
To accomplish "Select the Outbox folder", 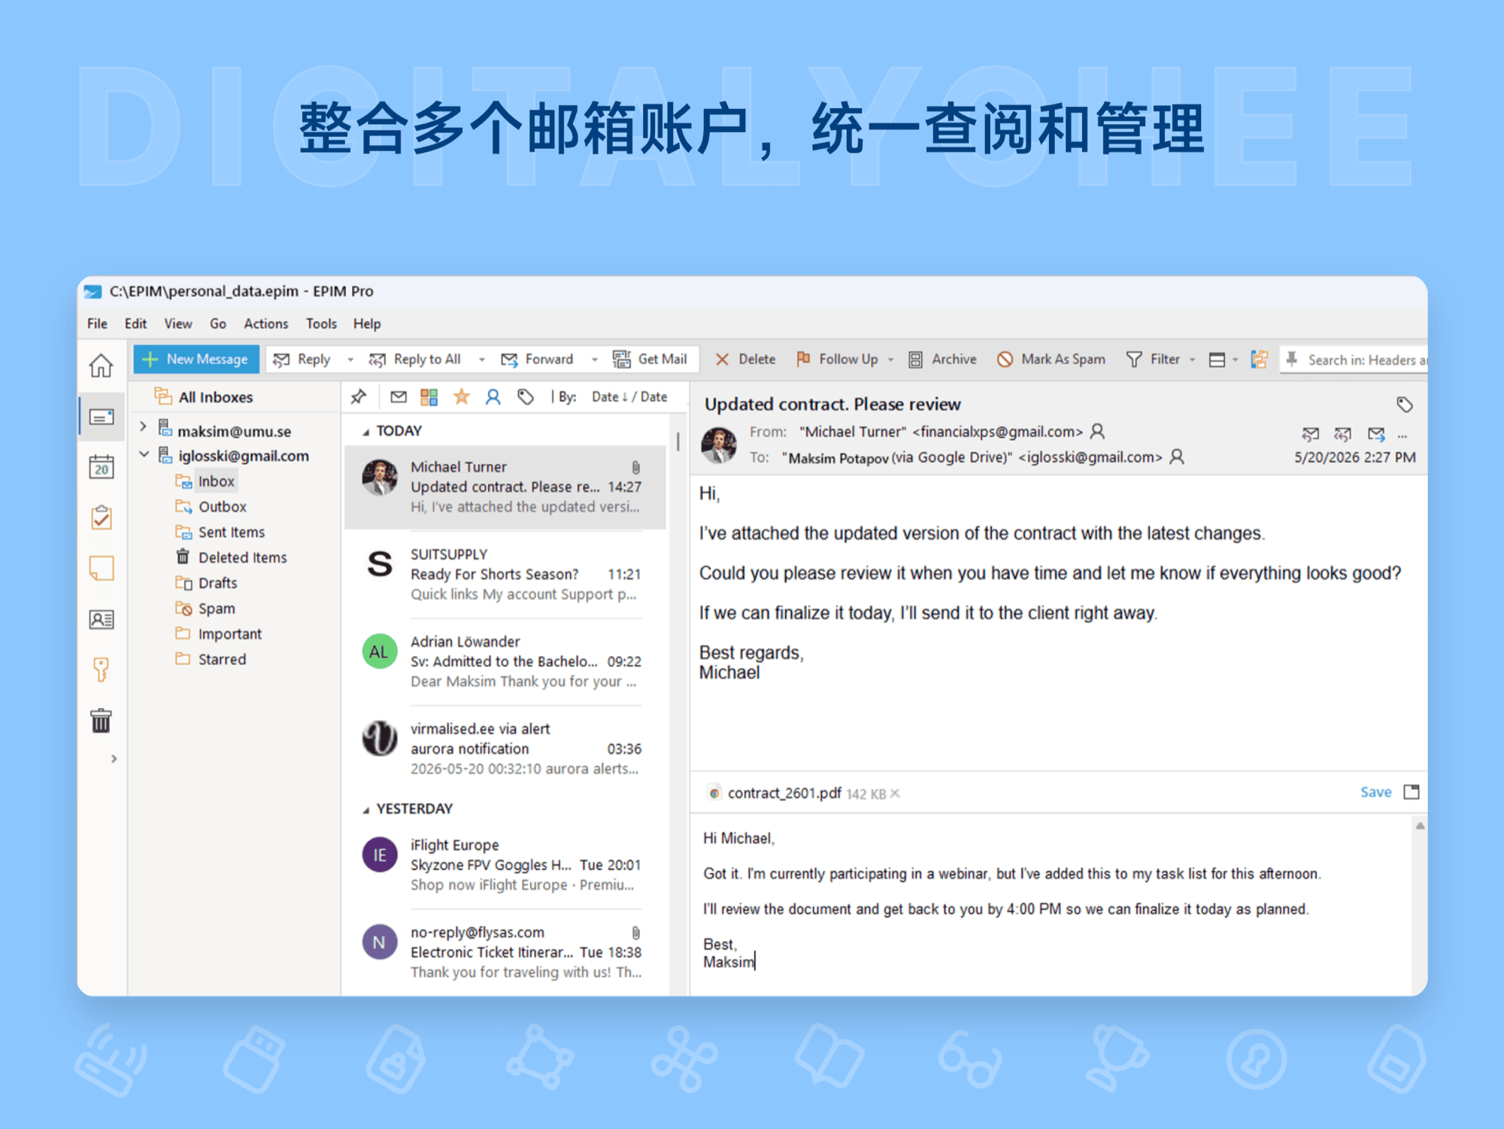I will coord(211,507).
